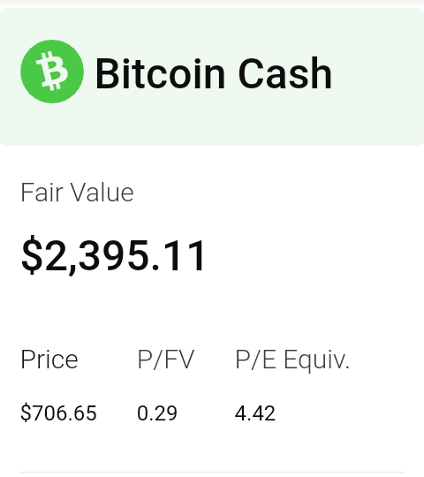
Task: Open the Bitcoin Cash title heading
Action: (x=214, y=74)
